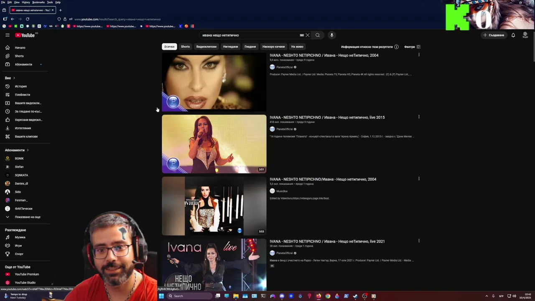Open options menu for live 2021 video
Screen dimensions: 535x301
[419, 240]
